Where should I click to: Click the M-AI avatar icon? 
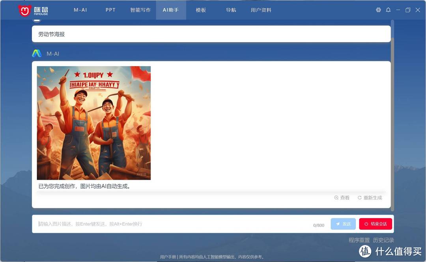[37, 53]
